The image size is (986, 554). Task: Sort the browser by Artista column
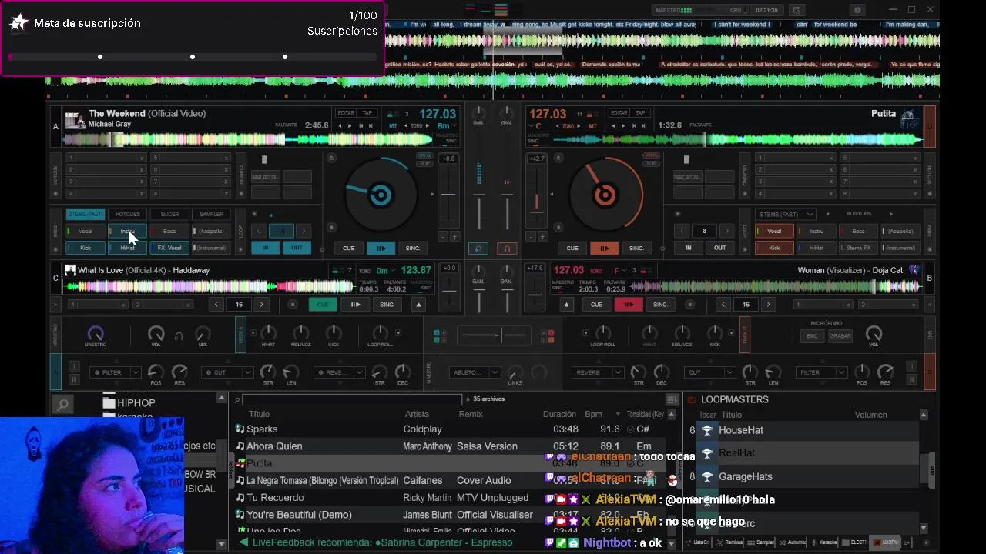(417, 414)
